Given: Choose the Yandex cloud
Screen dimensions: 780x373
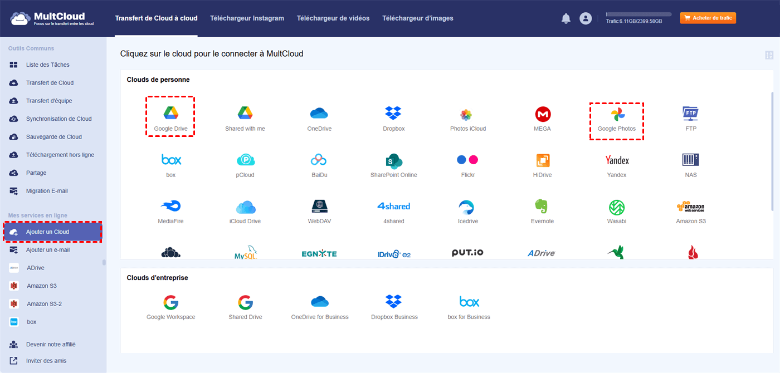Looking at the screenshot, I should [x=617, y=160].
